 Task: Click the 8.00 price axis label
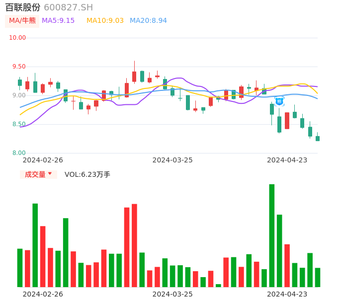[19, 153]
